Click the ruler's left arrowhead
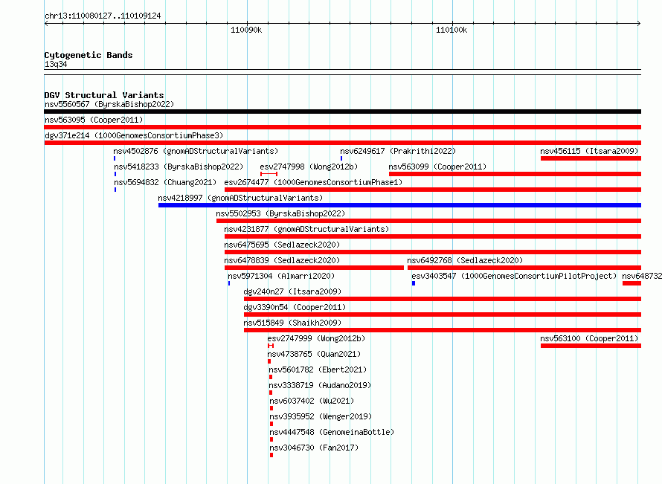 (x=46, y=23)
